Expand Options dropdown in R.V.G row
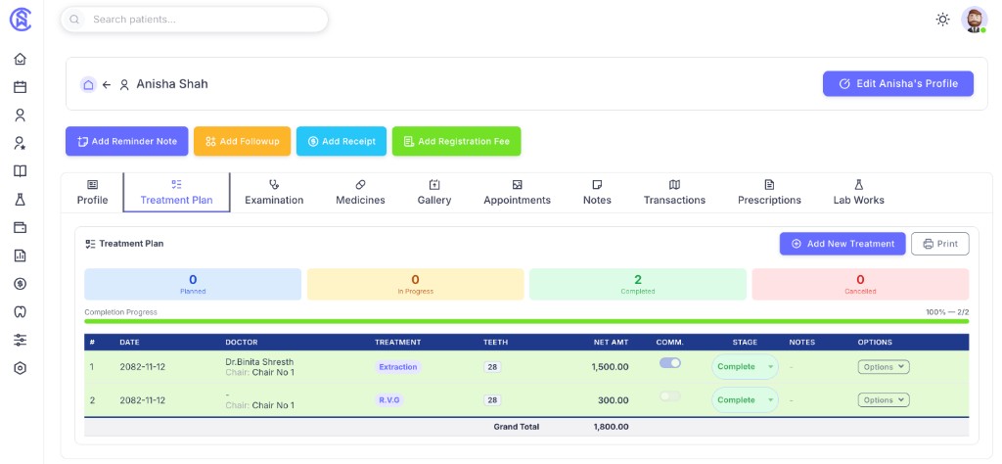The height and width of the screenshot is (464, 1002). pos(884,400)
